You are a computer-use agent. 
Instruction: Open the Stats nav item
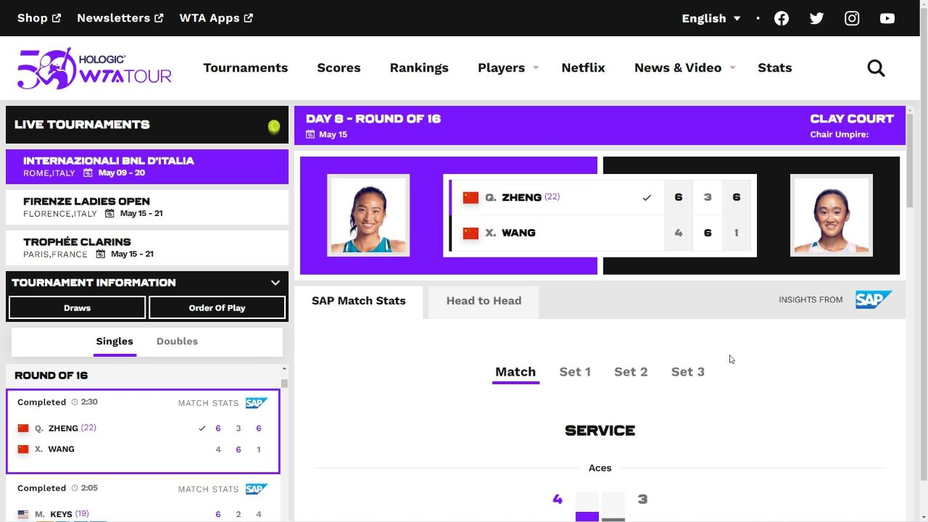(x=775, y=67)
